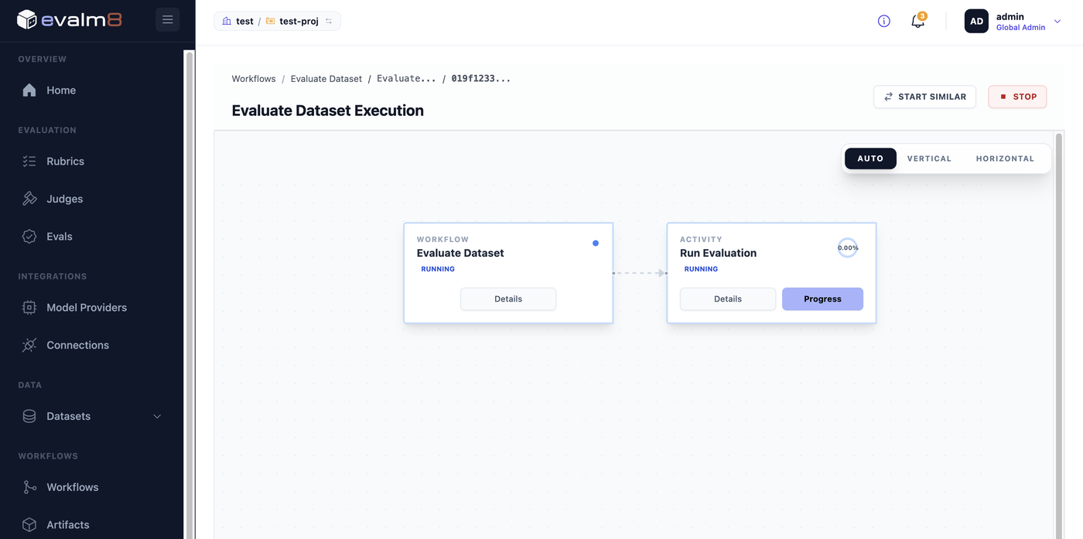1083x539 pixels.
Task: Click the Evaluate... breadcrumb link
Action: tap(406, 79)
